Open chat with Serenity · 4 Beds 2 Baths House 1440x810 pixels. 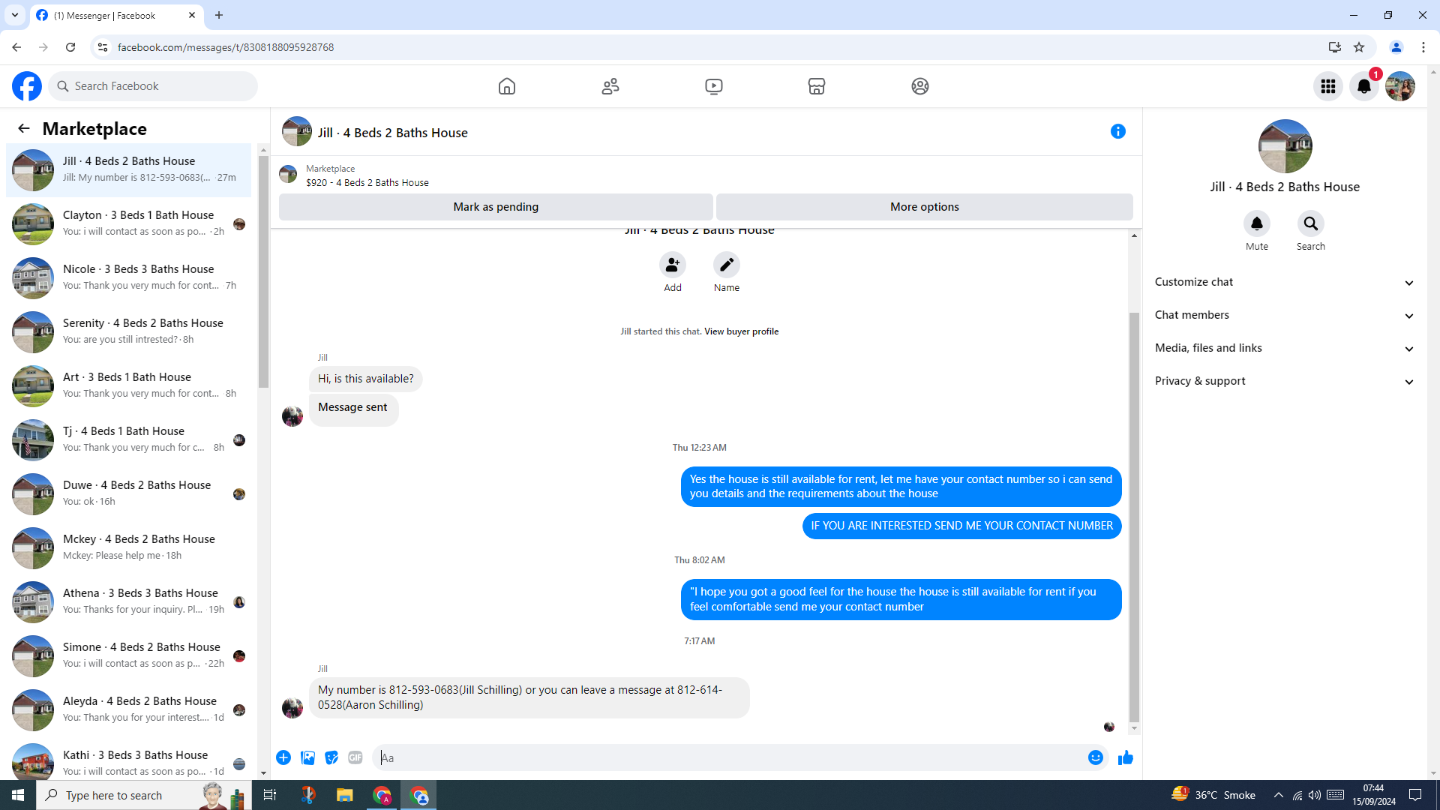pos(129,331)
